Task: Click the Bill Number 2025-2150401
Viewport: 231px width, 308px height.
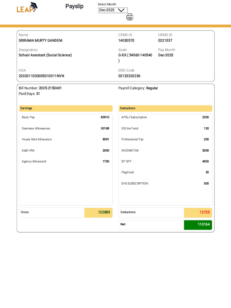Action: (x=50, y=88)
